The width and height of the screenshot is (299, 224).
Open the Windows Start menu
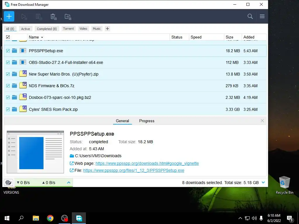(7, 218)
